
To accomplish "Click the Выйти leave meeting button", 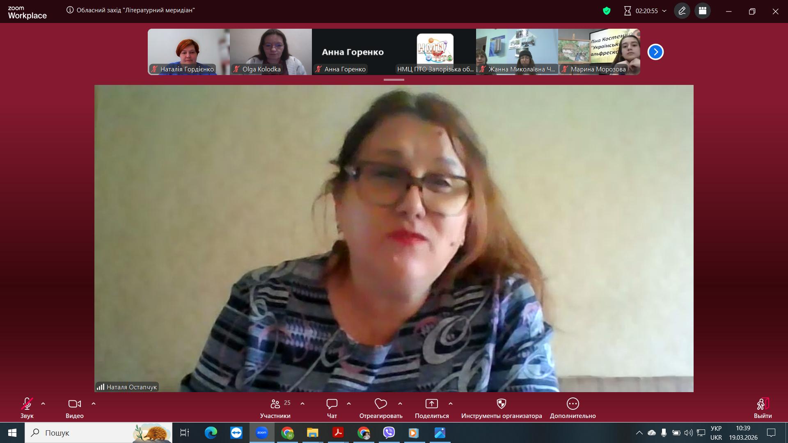I will [763, 404].
